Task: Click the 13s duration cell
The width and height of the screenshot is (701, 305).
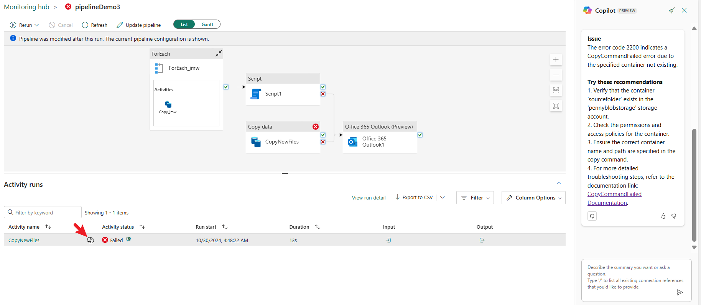Action: pyautogui.click(x=293, y=240)
